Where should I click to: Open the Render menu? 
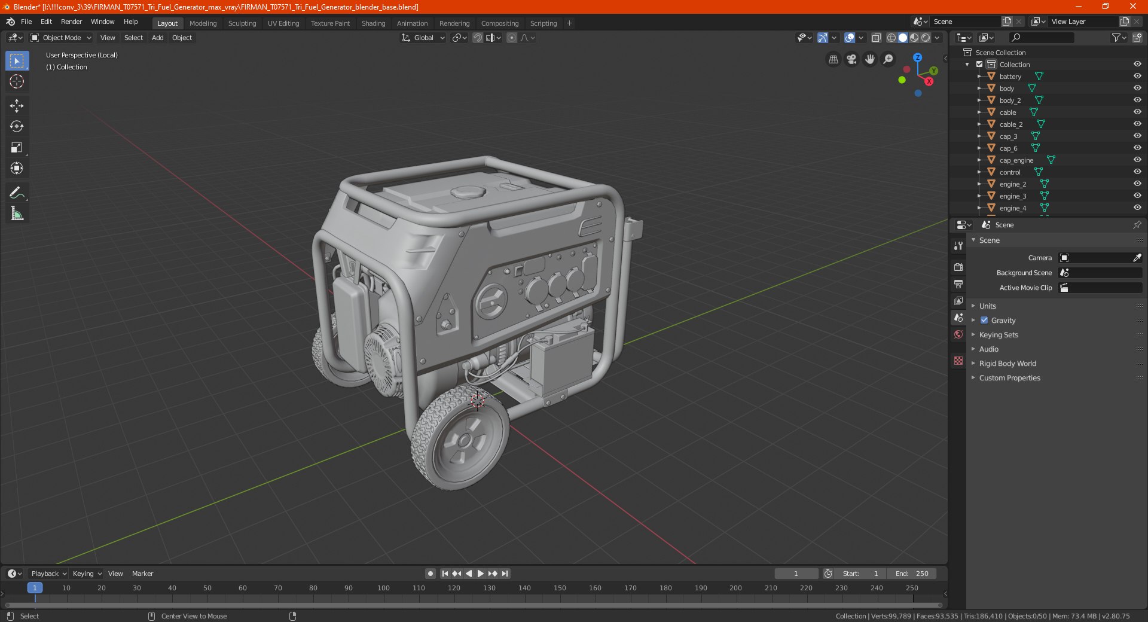pos(71,22)
